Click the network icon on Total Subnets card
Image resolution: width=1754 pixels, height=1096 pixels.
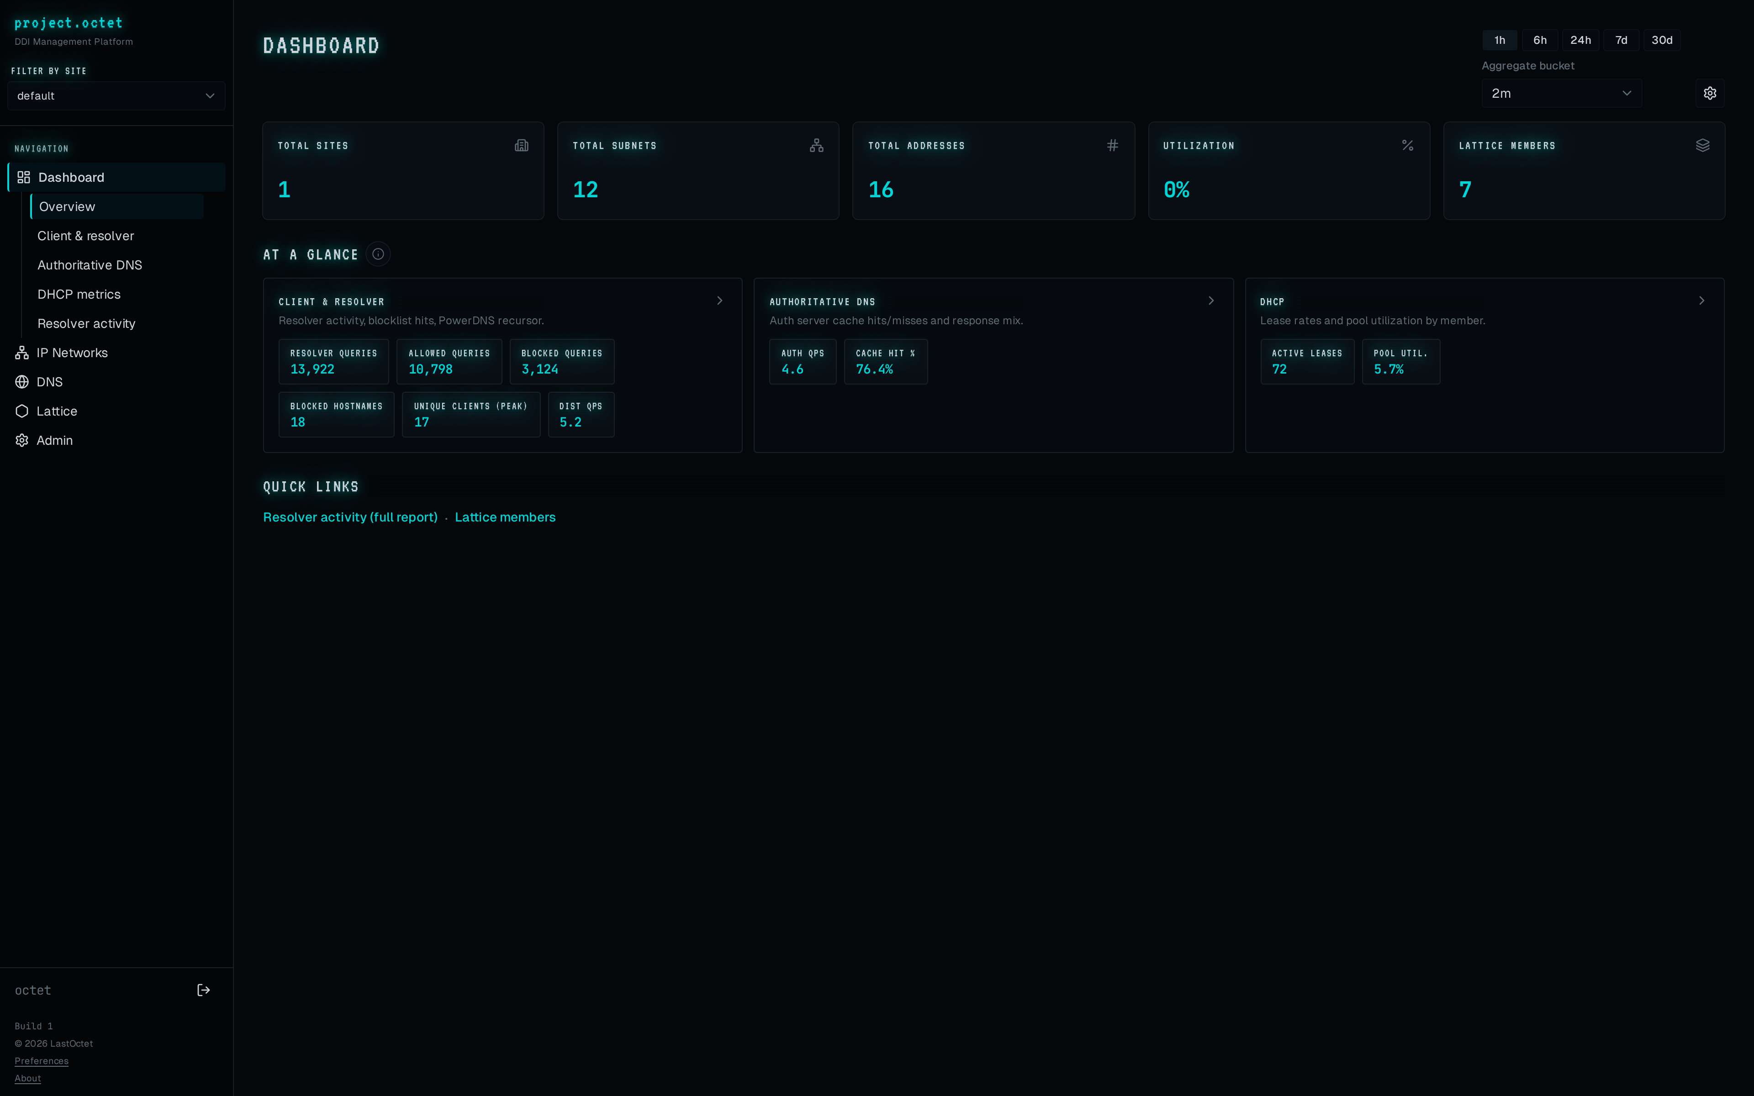click(817, 145)
